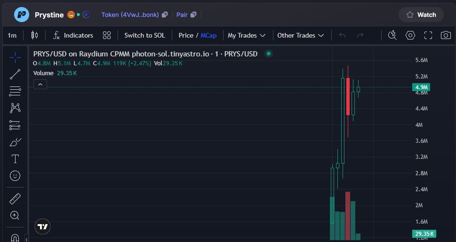Open the emoji icons tool

(15, 176)
